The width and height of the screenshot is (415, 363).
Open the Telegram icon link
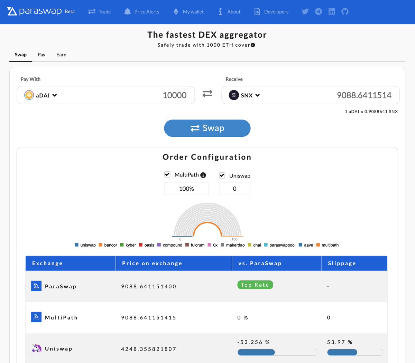coord(319,11)
